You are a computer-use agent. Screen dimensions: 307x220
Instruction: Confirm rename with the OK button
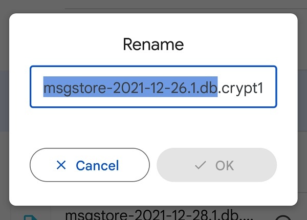click(217, 165)
